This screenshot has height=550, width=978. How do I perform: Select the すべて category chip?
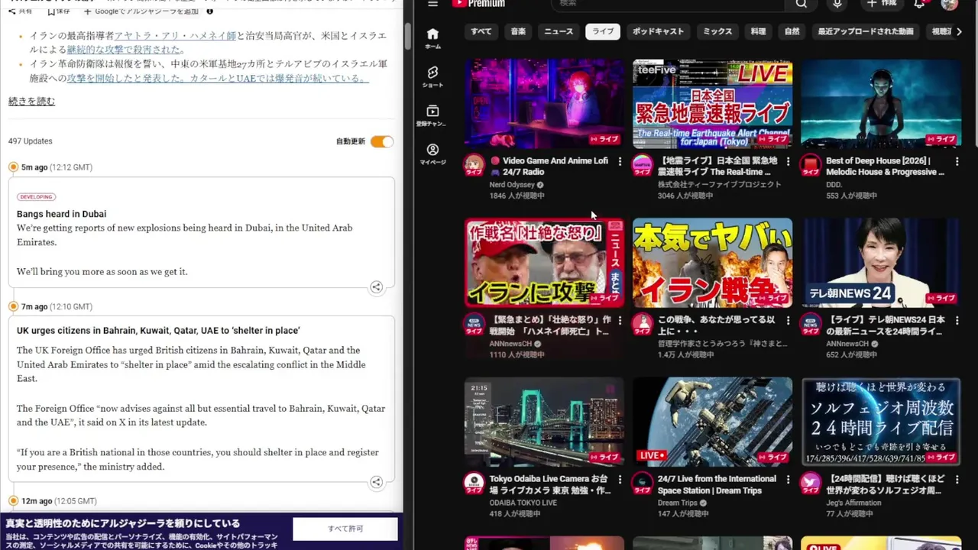(x=481, y=31)
